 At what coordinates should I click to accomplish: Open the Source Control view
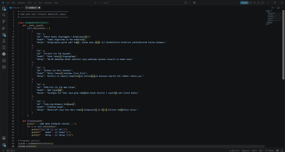click(4, 21)
